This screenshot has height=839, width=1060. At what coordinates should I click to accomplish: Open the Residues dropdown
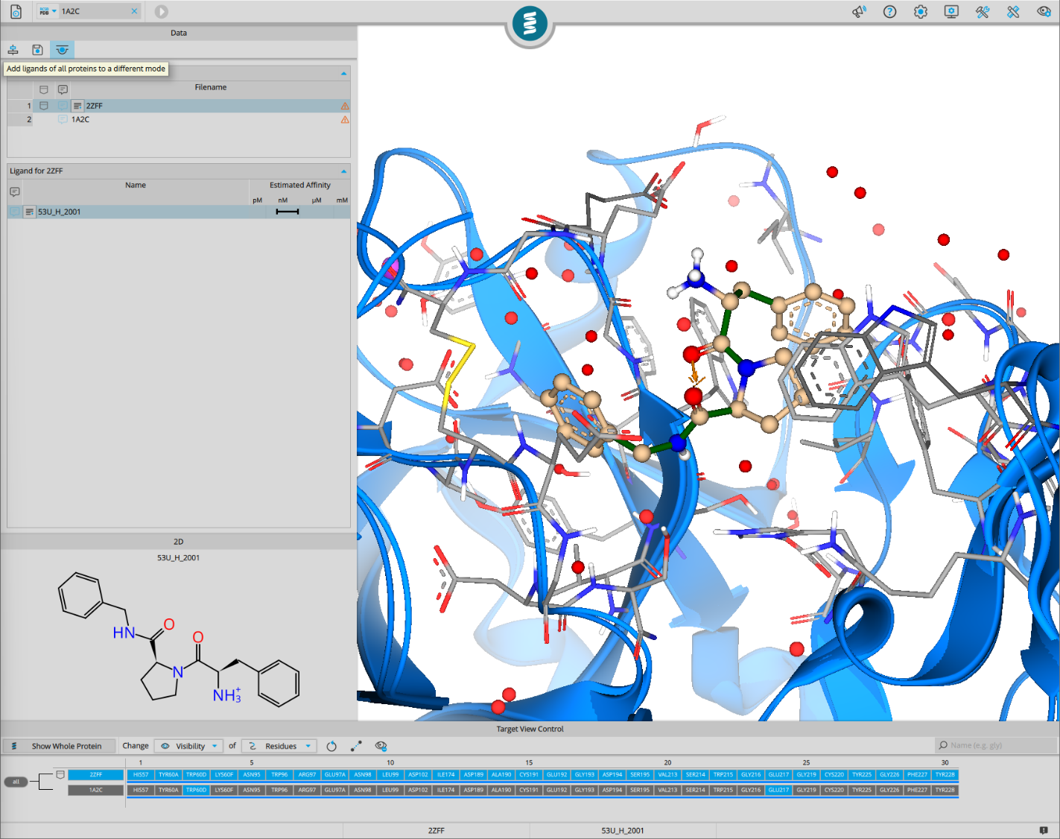(280, 746)
